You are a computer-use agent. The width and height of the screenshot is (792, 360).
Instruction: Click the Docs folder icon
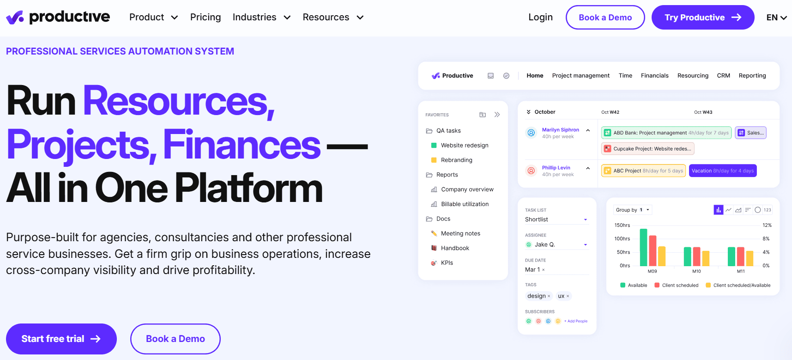click(429, 219)
